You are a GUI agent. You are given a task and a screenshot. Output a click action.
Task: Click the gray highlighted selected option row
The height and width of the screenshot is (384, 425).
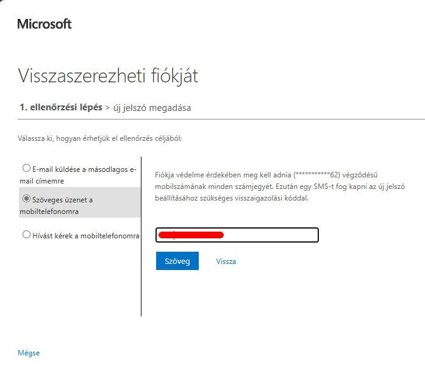(80, 202)
